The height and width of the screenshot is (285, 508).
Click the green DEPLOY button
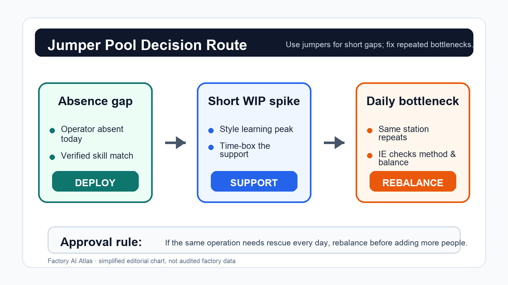pyautogui.click(x=95, y=181)
